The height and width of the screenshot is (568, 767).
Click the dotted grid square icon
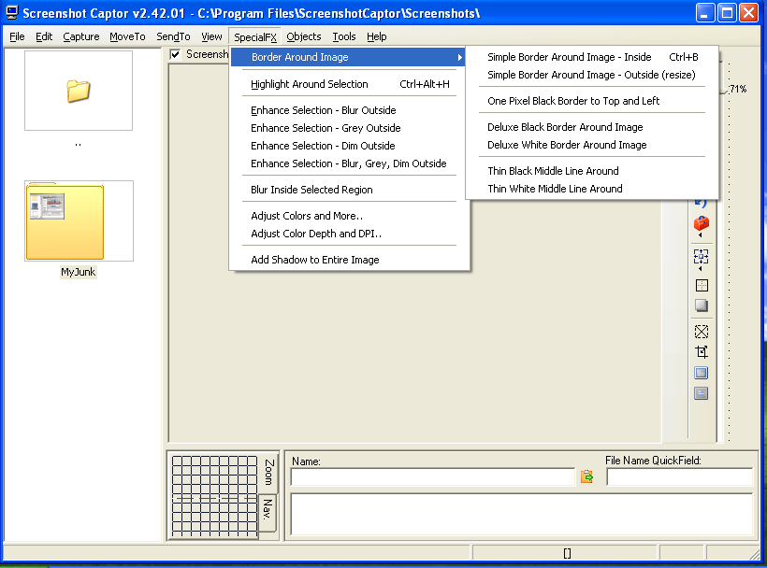coord(702,286)
